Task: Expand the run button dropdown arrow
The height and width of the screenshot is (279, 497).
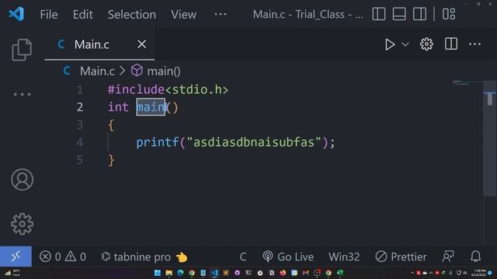Action: pyautogui.click(x=405, y=44)
